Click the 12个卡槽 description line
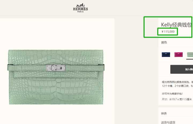 [x=177, y=86]
